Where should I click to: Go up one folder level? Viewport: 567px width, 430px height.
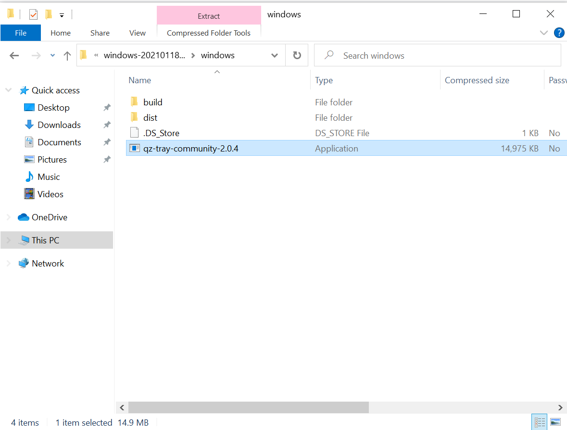[x=67, y=55]
